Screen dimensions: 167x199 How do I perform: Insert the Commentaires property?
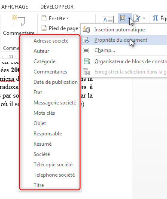click(50, 72)
